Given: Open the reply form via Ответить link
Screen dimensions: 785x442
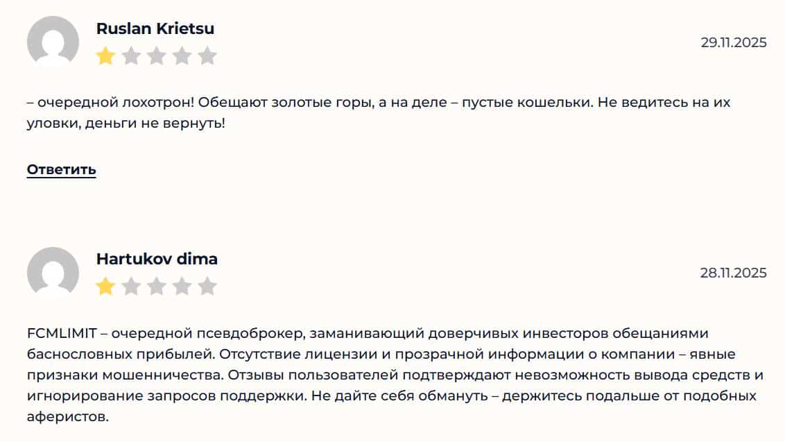Looking at the screenshot, I should coord(60,169).
